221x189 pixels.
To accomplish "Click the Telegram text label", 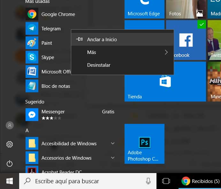I will (51, 29).
